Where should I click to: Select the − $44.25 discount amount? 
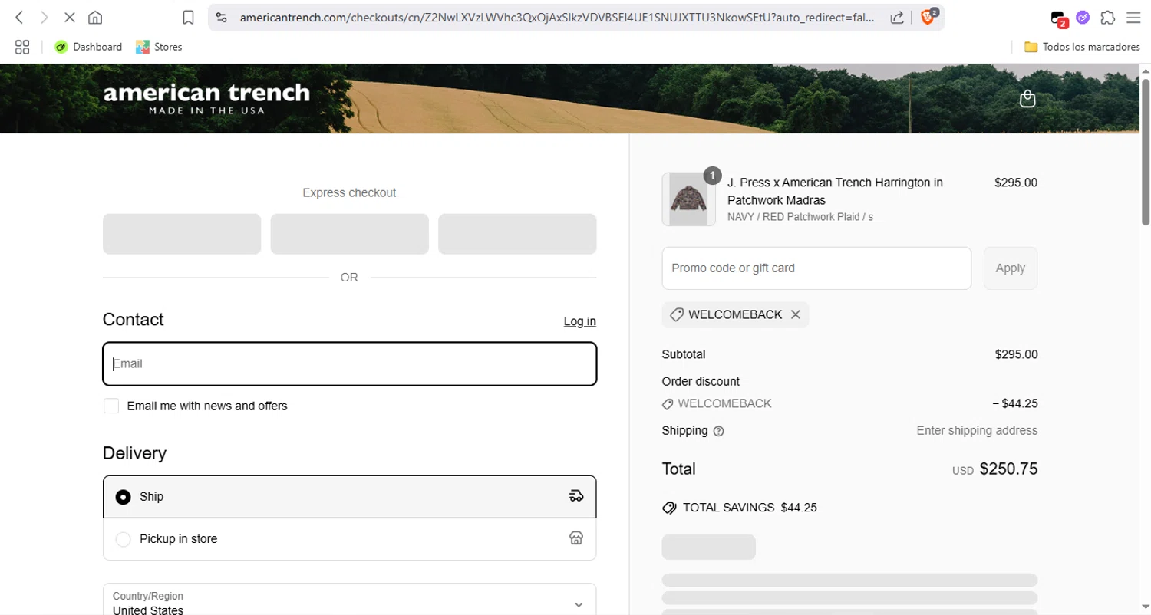point(1014,403)
